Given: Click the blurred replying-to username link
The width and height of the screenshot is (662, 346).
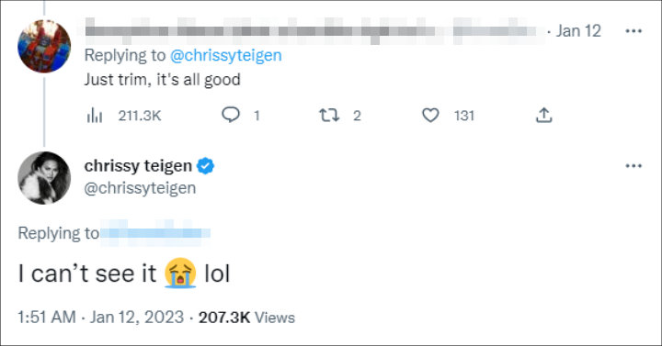Looking at the screenshot, I should [155, 233].
